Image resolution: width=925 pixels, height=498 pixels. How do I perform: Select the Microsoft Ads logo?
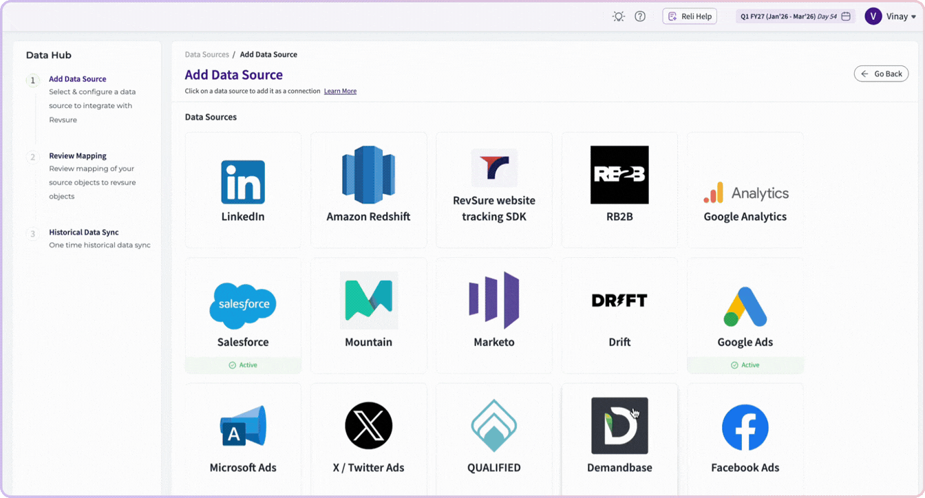point(243,426)
